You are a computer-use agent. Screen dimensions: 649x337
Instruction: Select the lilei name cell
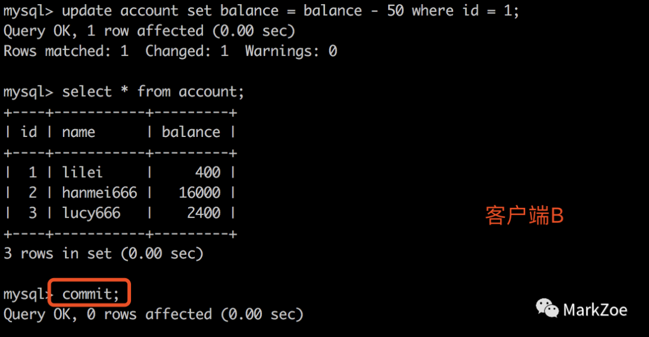(82, 172)
